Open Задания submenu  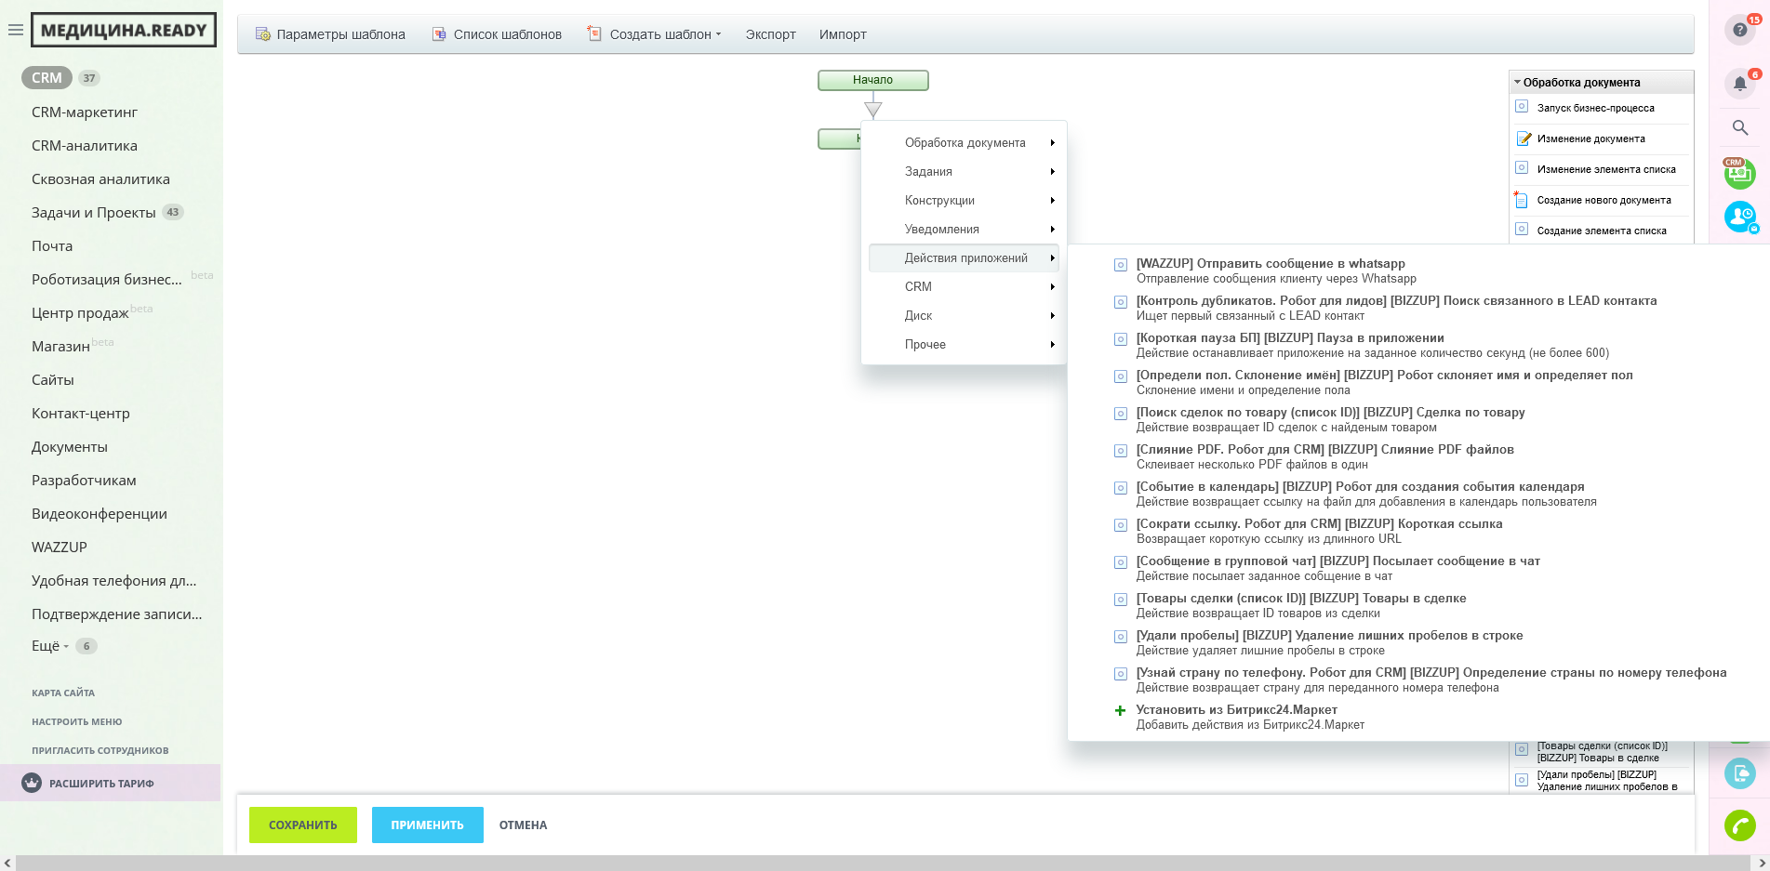point(964,171)
